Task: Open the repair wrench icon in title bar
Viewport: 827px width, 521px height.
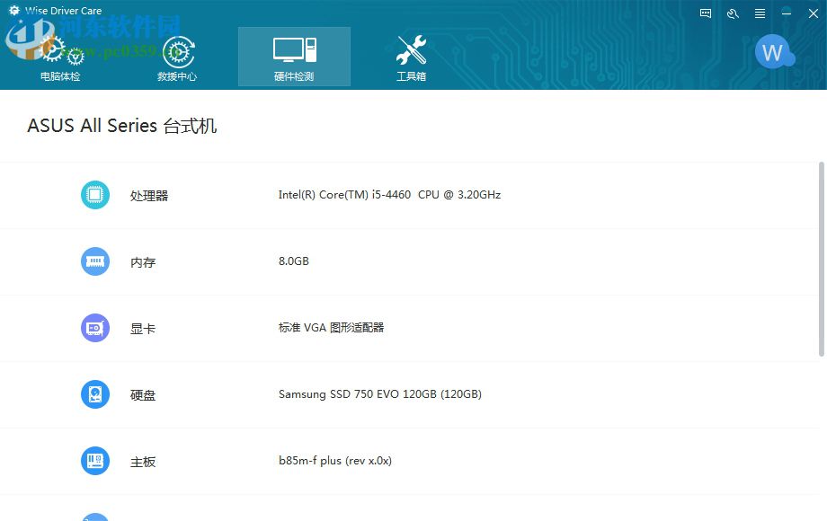Action: [x=731, y=13]
